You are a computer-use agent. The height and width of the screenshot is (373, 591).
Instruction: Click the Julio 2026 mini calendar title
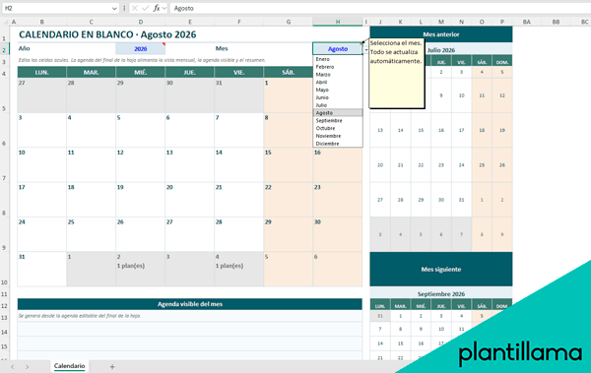coord(441,50)
